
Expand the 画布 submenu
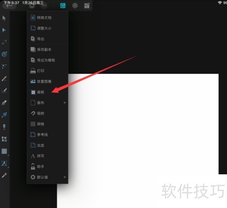point(48,103)
